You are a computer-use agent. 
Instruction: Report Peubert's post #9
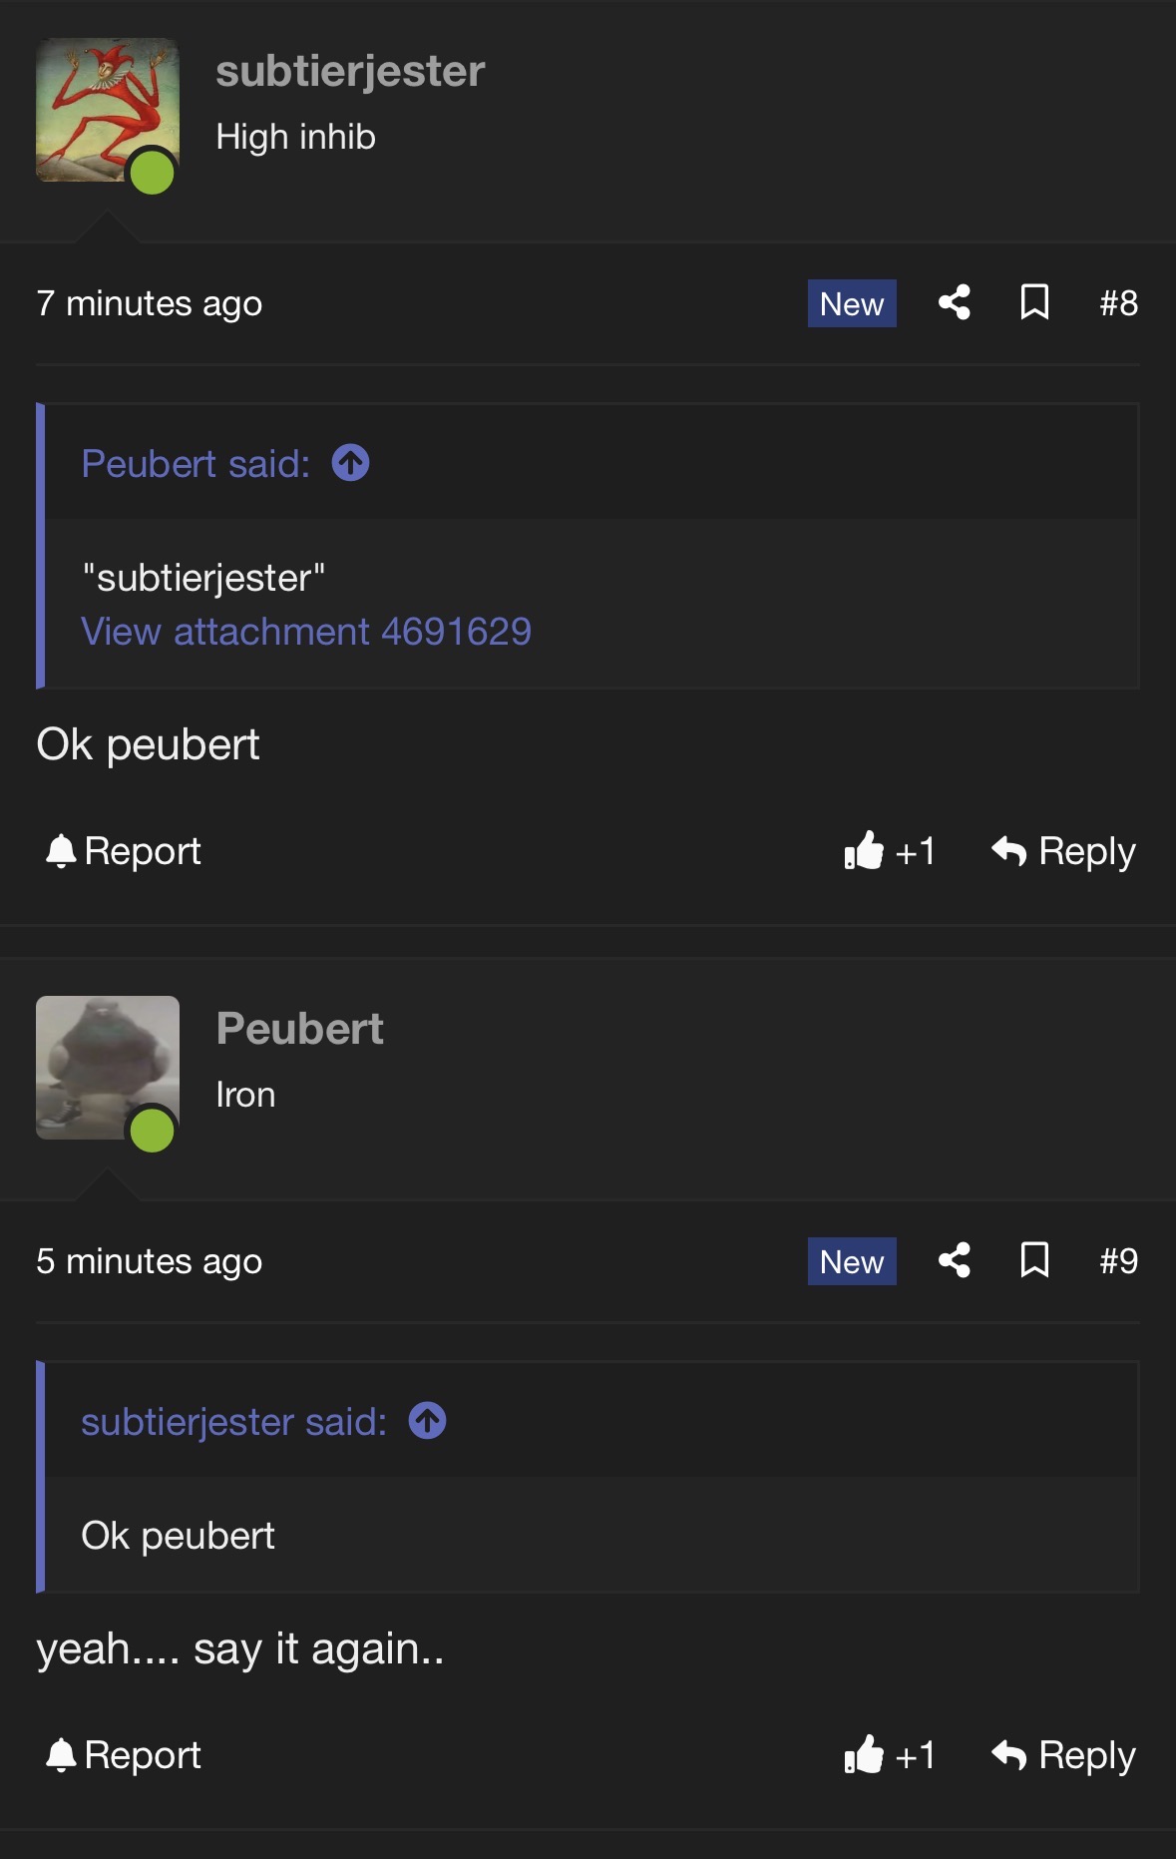pyautogui.click(x=124, y=1755)
